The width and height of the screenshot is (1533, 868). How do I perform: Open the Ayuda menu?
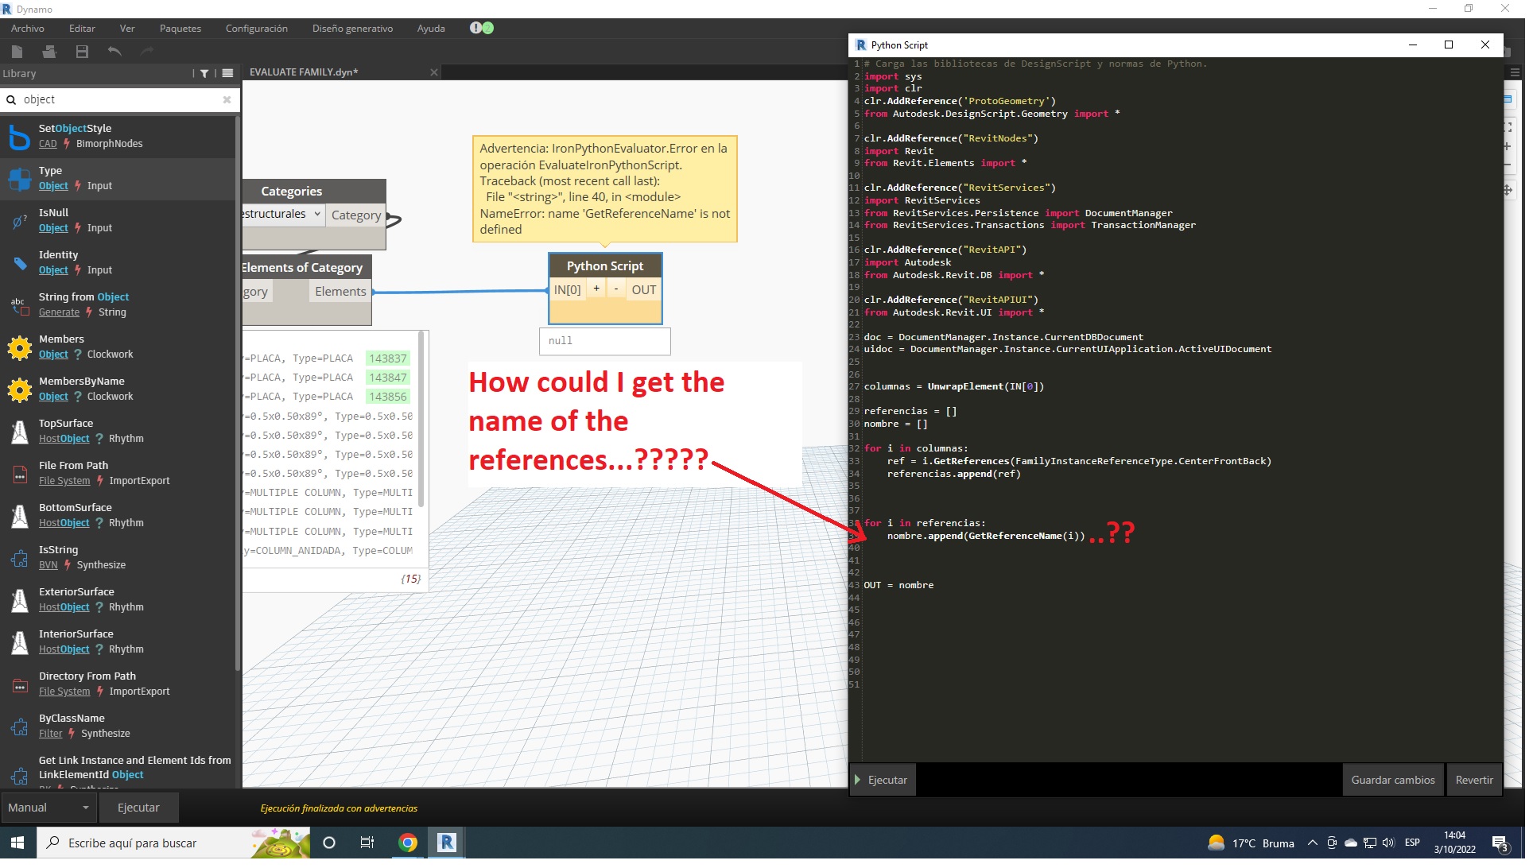tap(431, 29)
